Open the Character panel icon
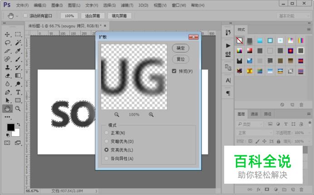This screenshot has width=314, height=195. point(228,81)
